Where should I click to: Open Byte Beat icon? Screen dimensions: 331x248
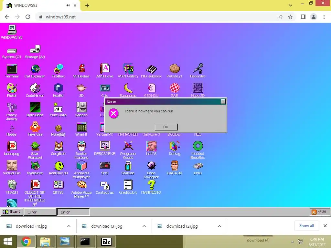pyautogui.click(x=35, y=110)
